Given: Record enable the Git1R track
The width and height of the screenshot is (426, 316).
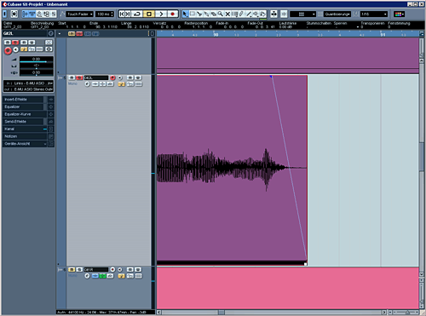Looking at the screenshot, I should pyautogui.click(x=112, y=269).
